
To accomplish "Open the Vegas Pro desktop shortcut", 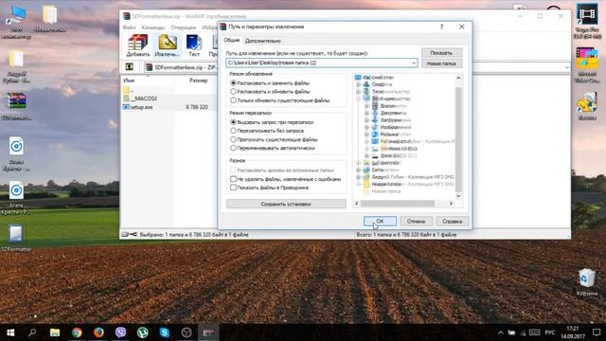I will coord(587,21).
